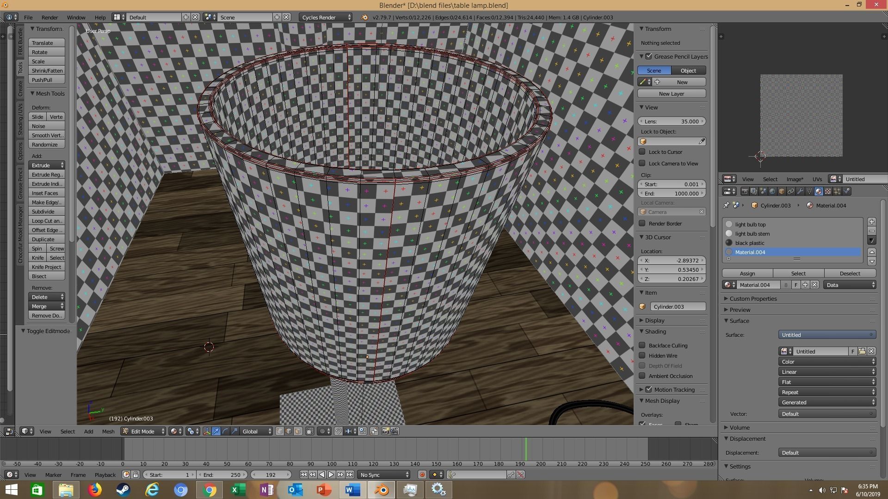
Task: Click OpenGL render animation clapper icon
Action: click(395, 431)
